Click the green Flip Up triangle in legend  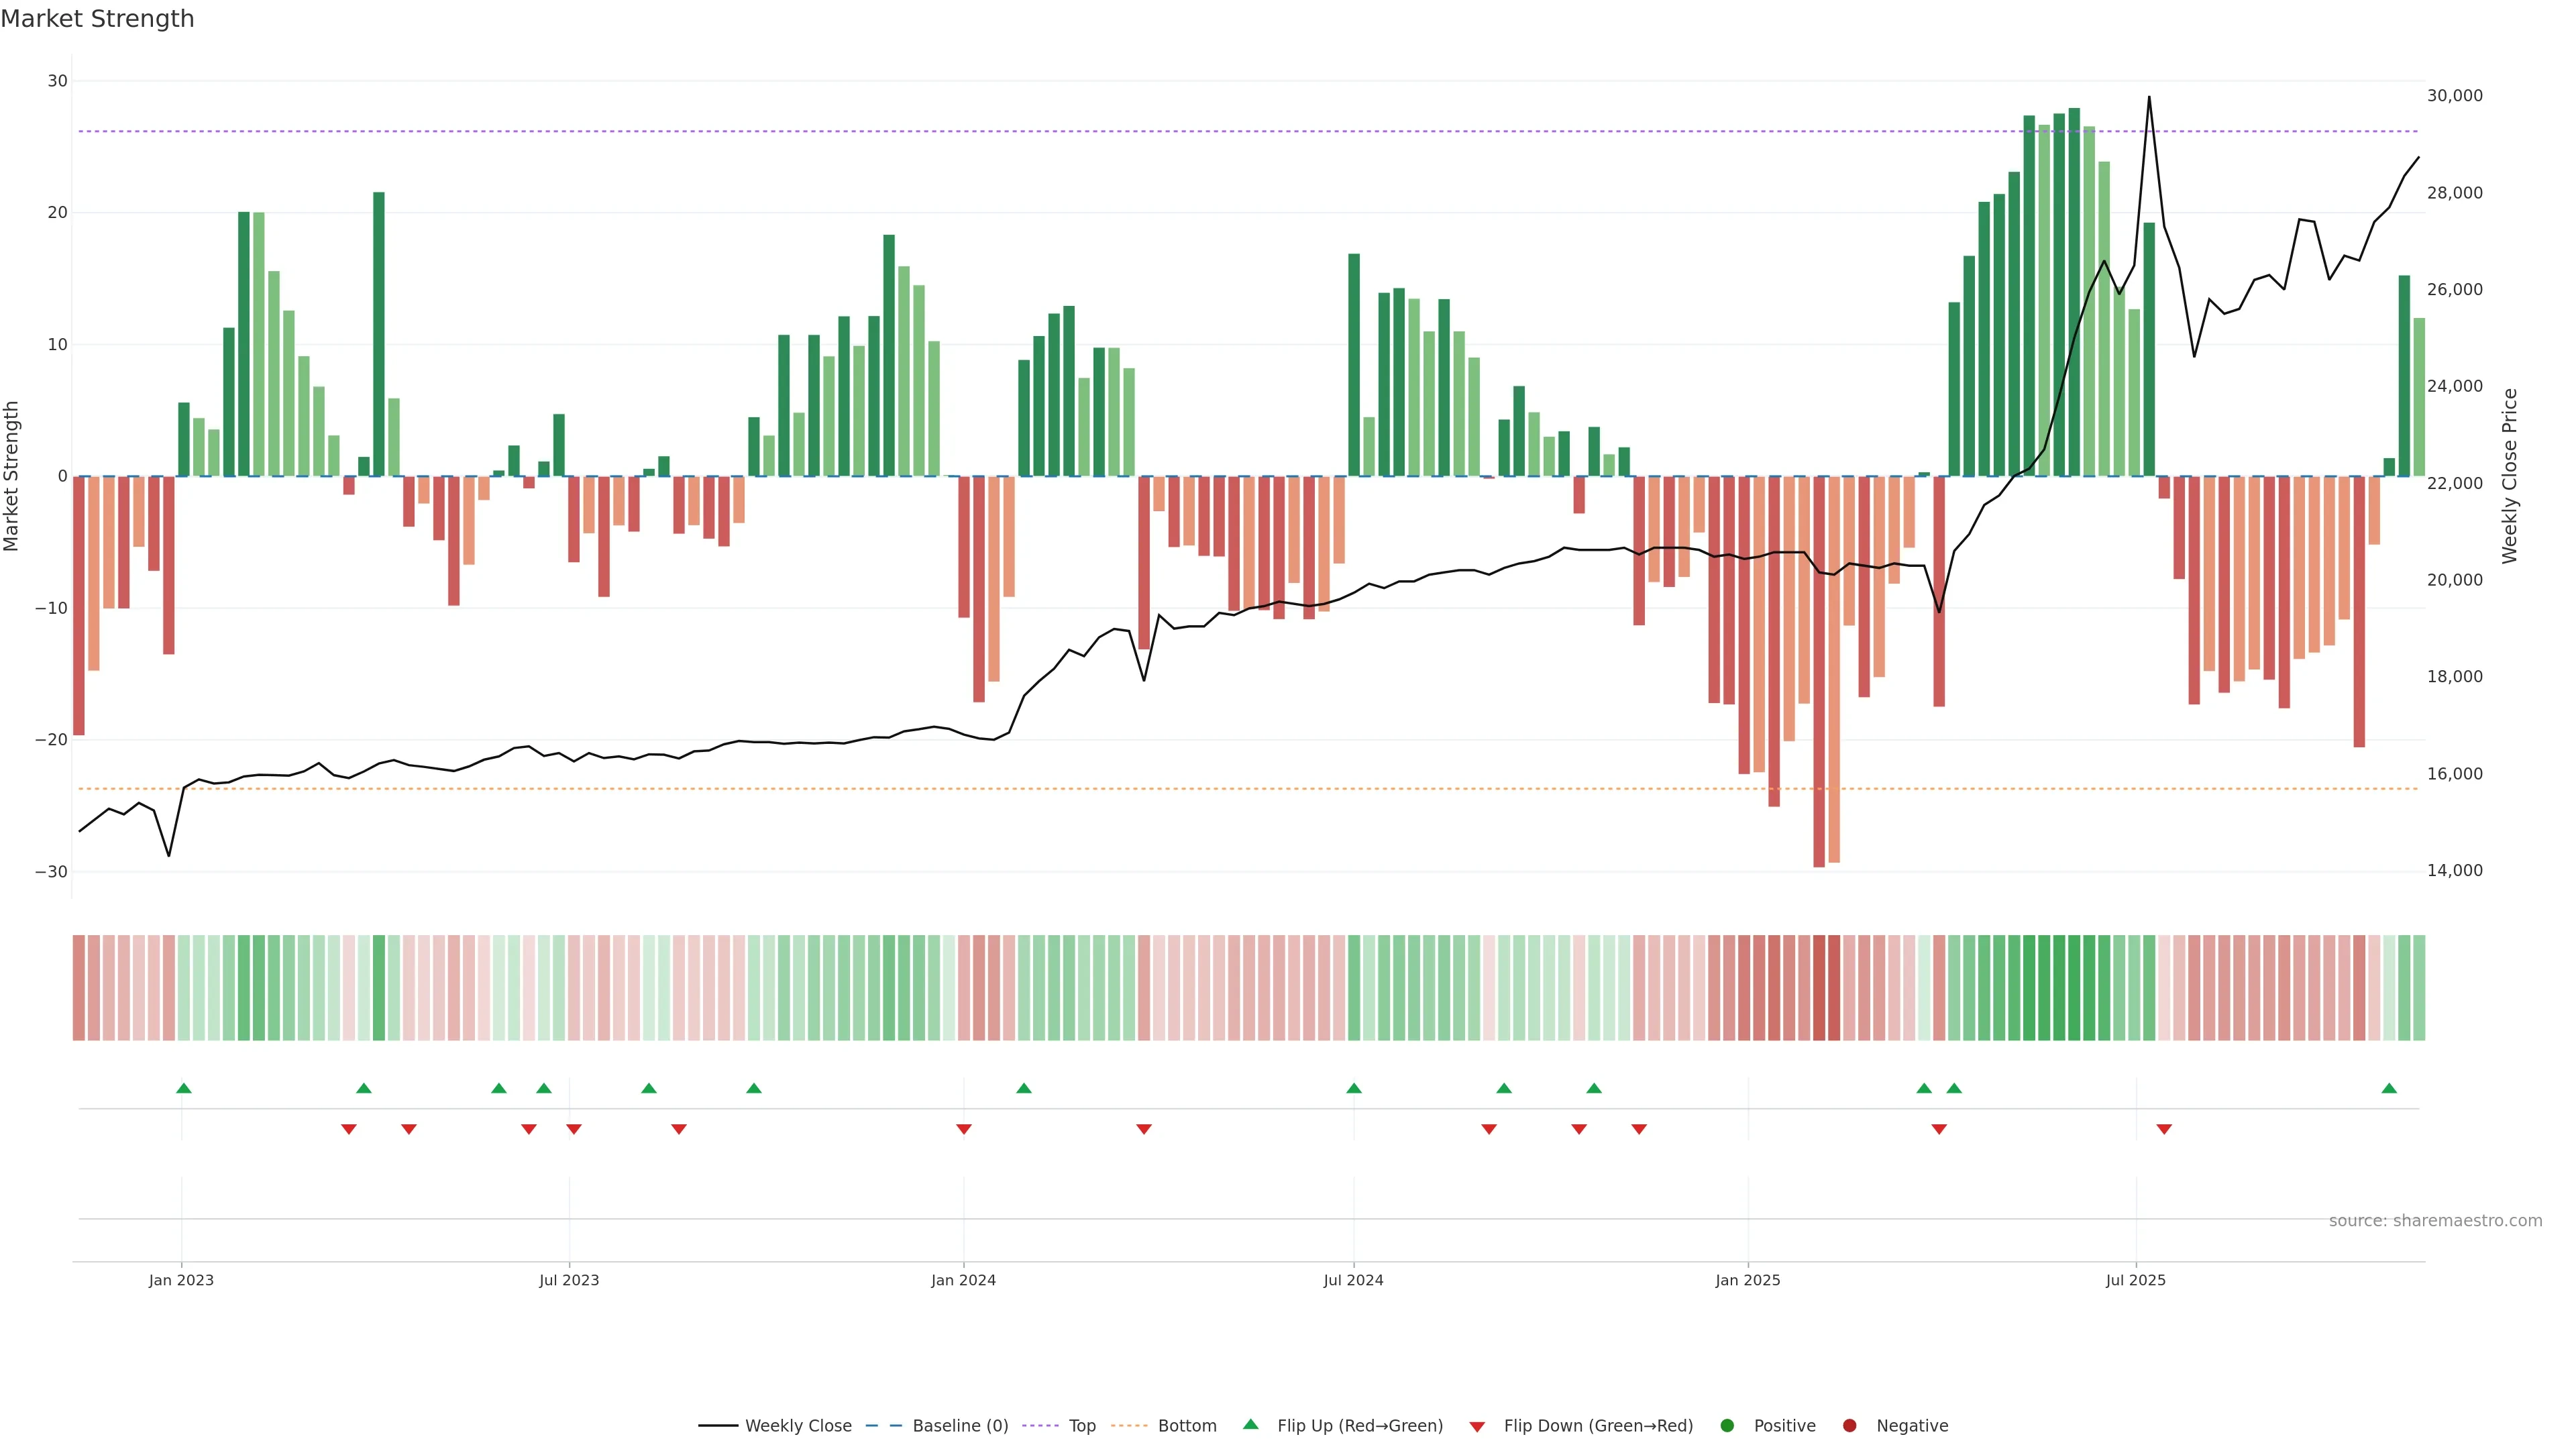click(1250, 1424)
